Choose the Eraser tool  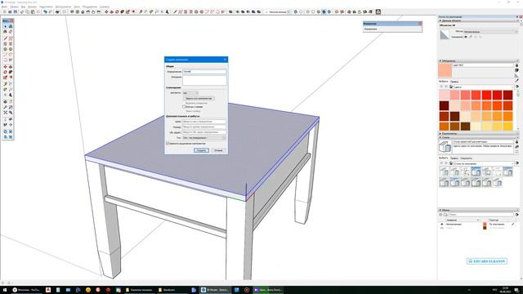pos(11,32)
